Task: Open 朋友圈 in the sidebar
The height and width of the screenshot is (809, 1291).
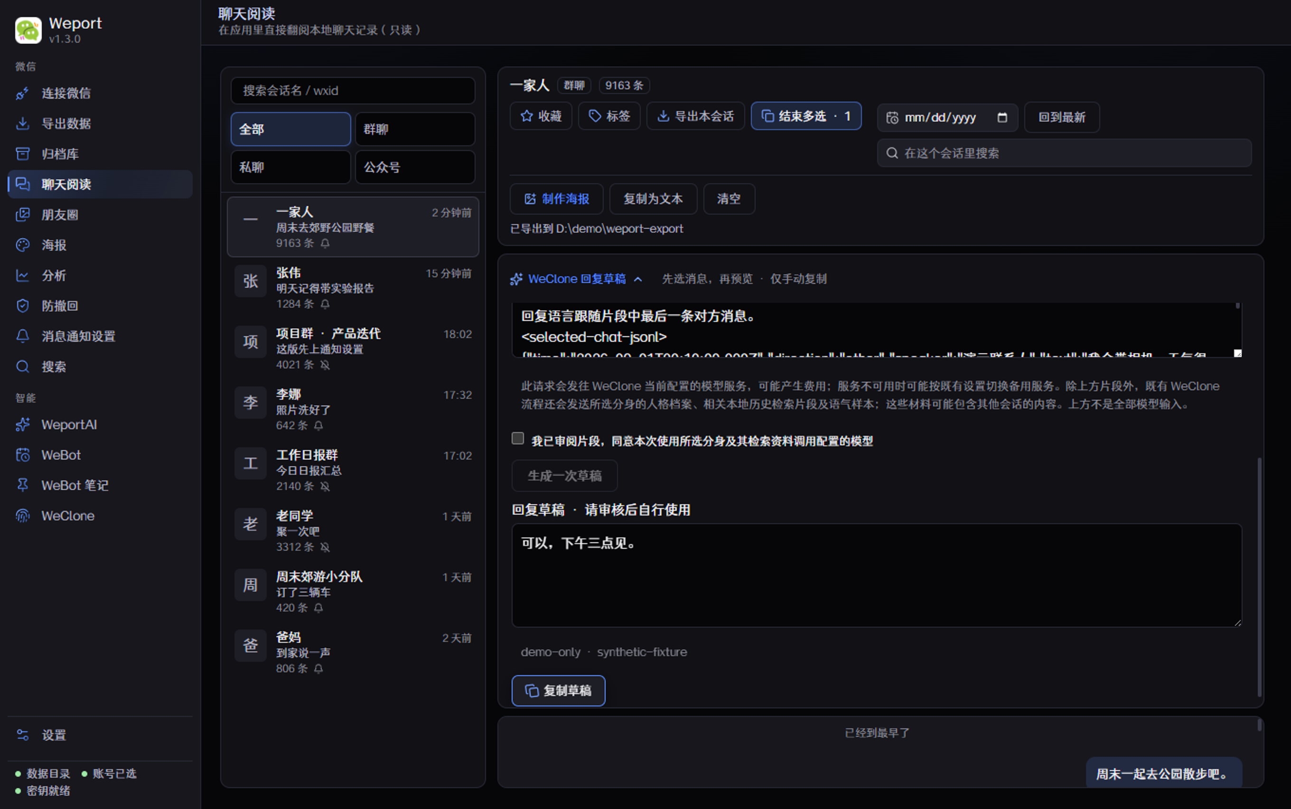Action: tap(100, 215)
